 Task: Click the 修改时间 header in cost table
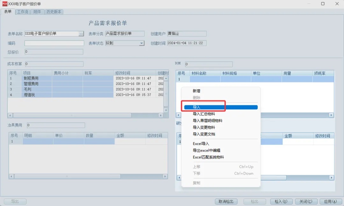(x=135, y=73)
